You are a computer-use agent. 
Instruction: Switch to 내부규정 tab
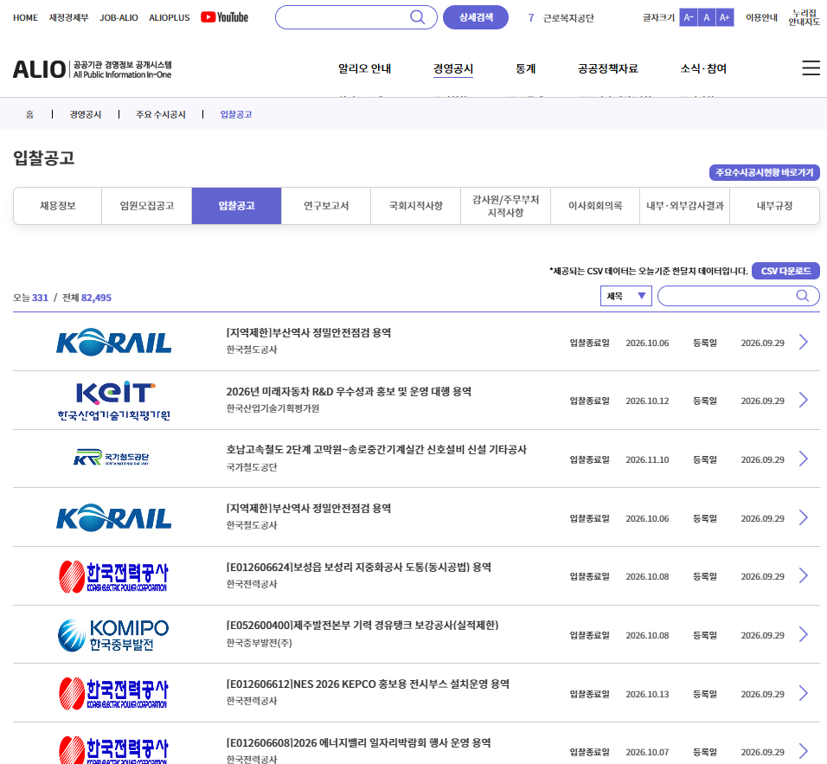774,206
